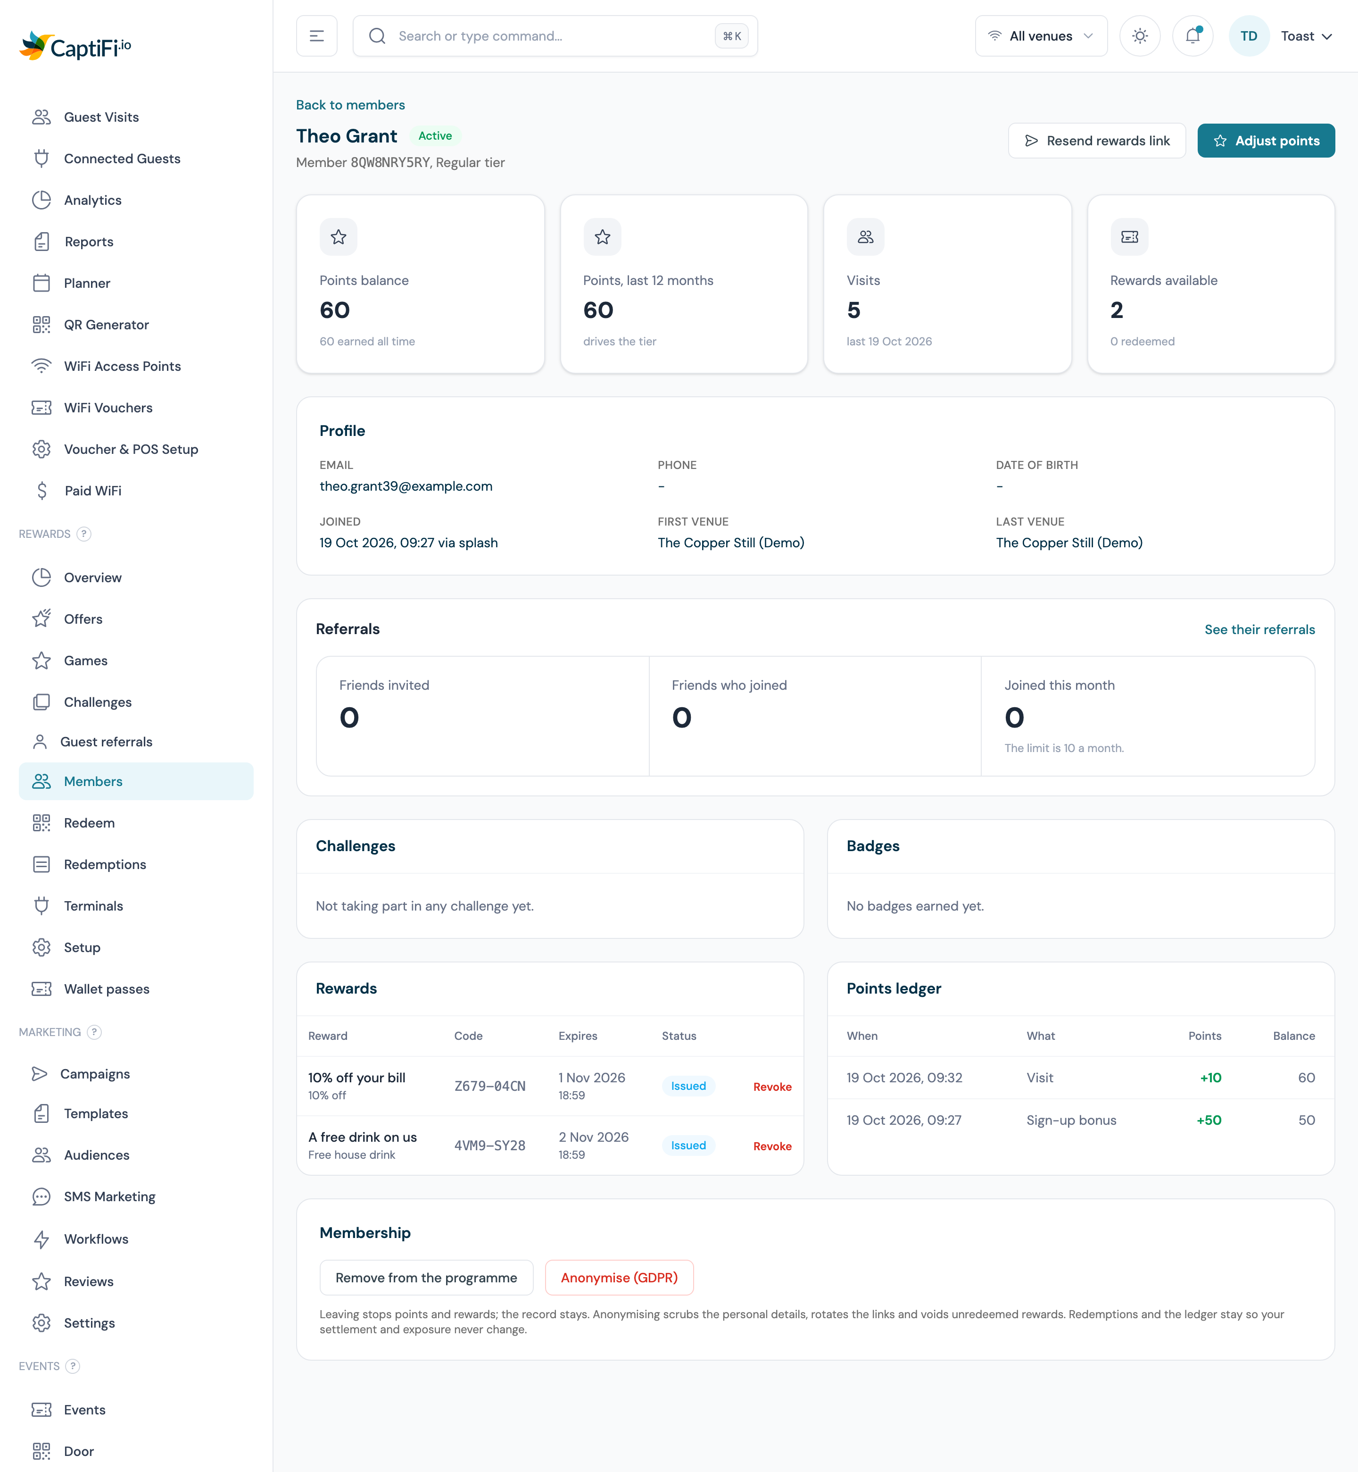Click the Wallet passes icon
1358x1472 pixels.
click(42, 989)
